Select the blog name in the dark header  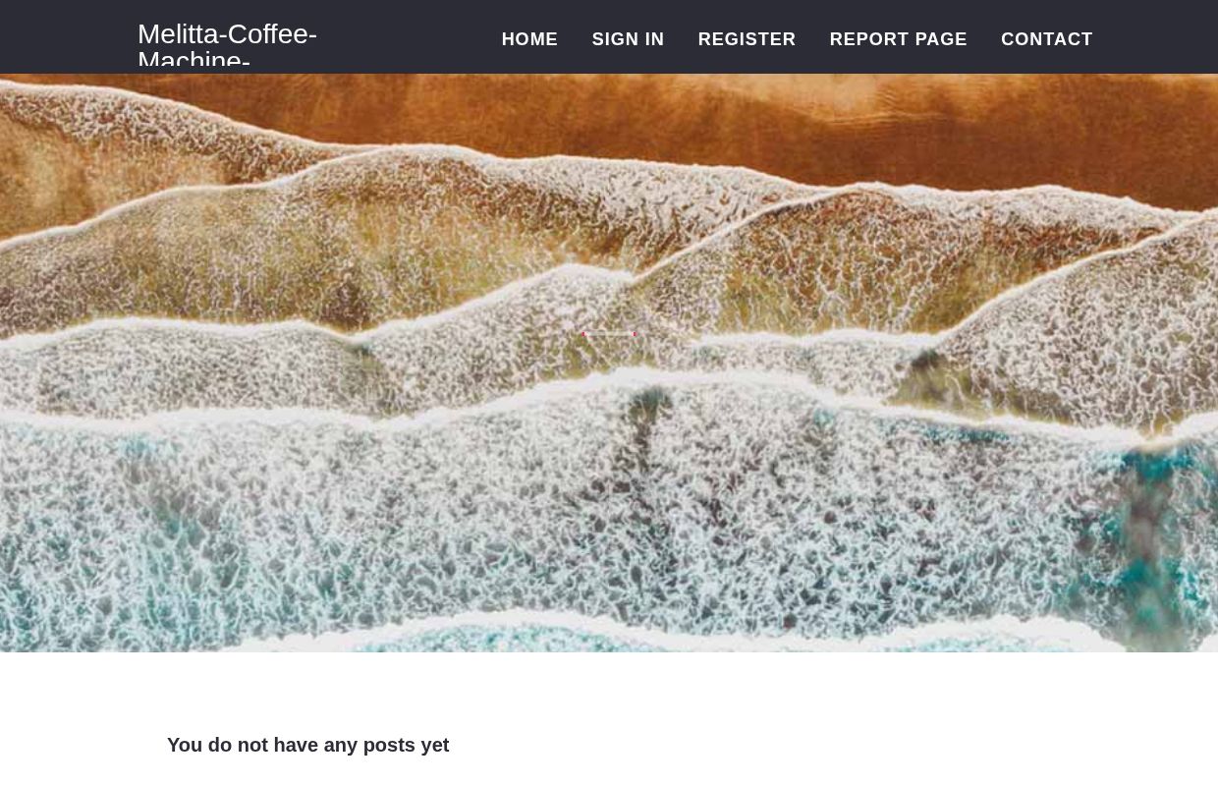click(227, 46)
